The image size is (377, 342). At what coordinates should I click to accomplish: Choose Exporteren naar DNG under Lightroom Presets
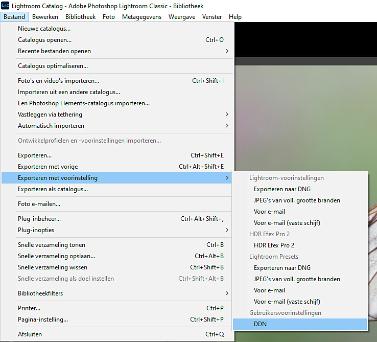point(282,268)
